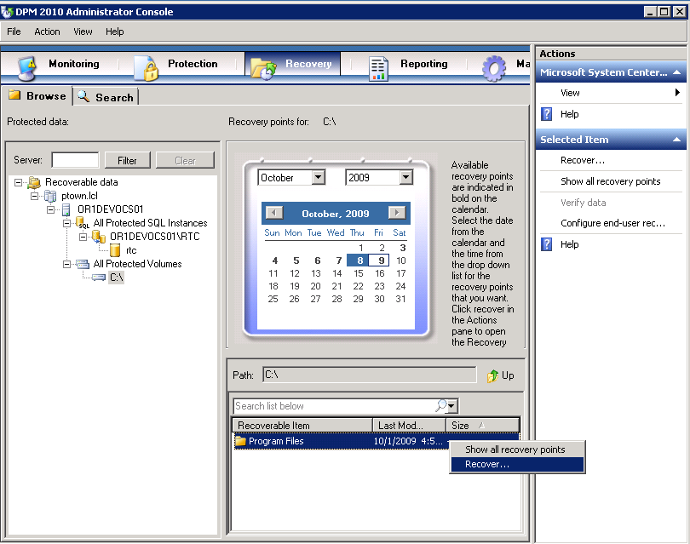Collapse the All Protected Volumes node
The image size is (690, 544).
[x=67, y=264]
